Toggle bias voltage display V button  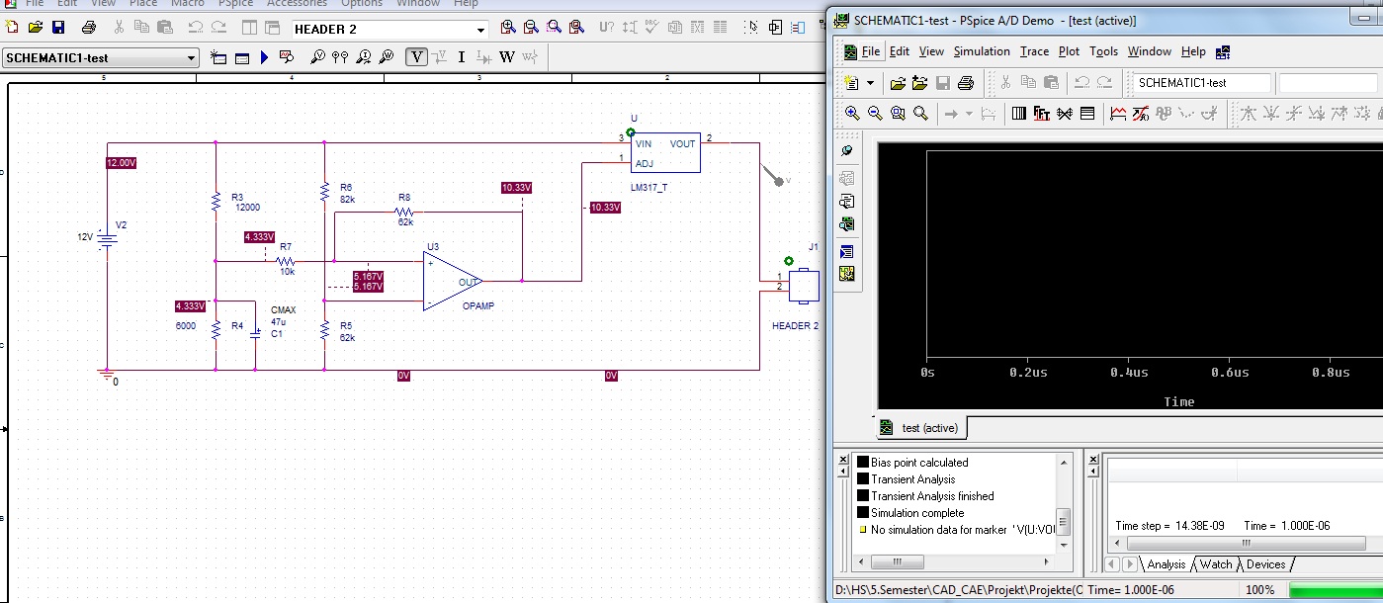417,57
